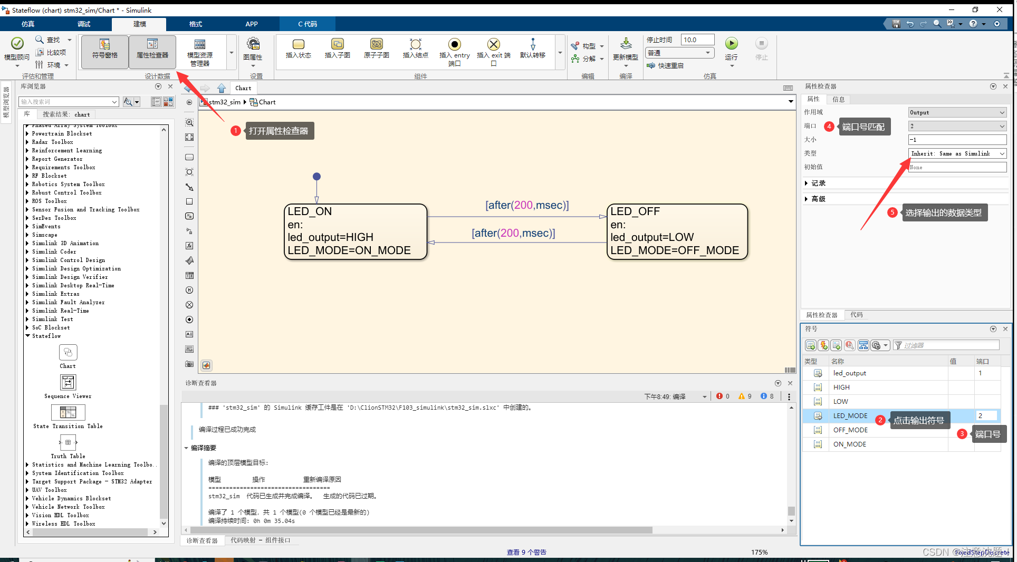This screenshot has width=1017, height=562.
Task: Insert a state (插入状态)
Action: 298,49
